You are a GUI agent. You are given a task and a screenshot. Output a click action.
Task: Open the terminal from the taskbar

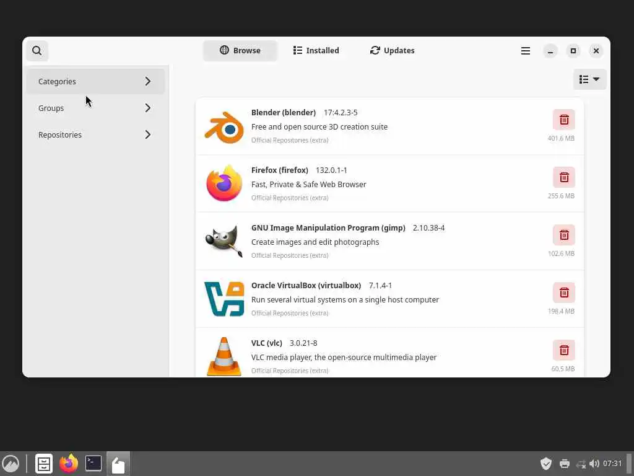coord(93,464)
